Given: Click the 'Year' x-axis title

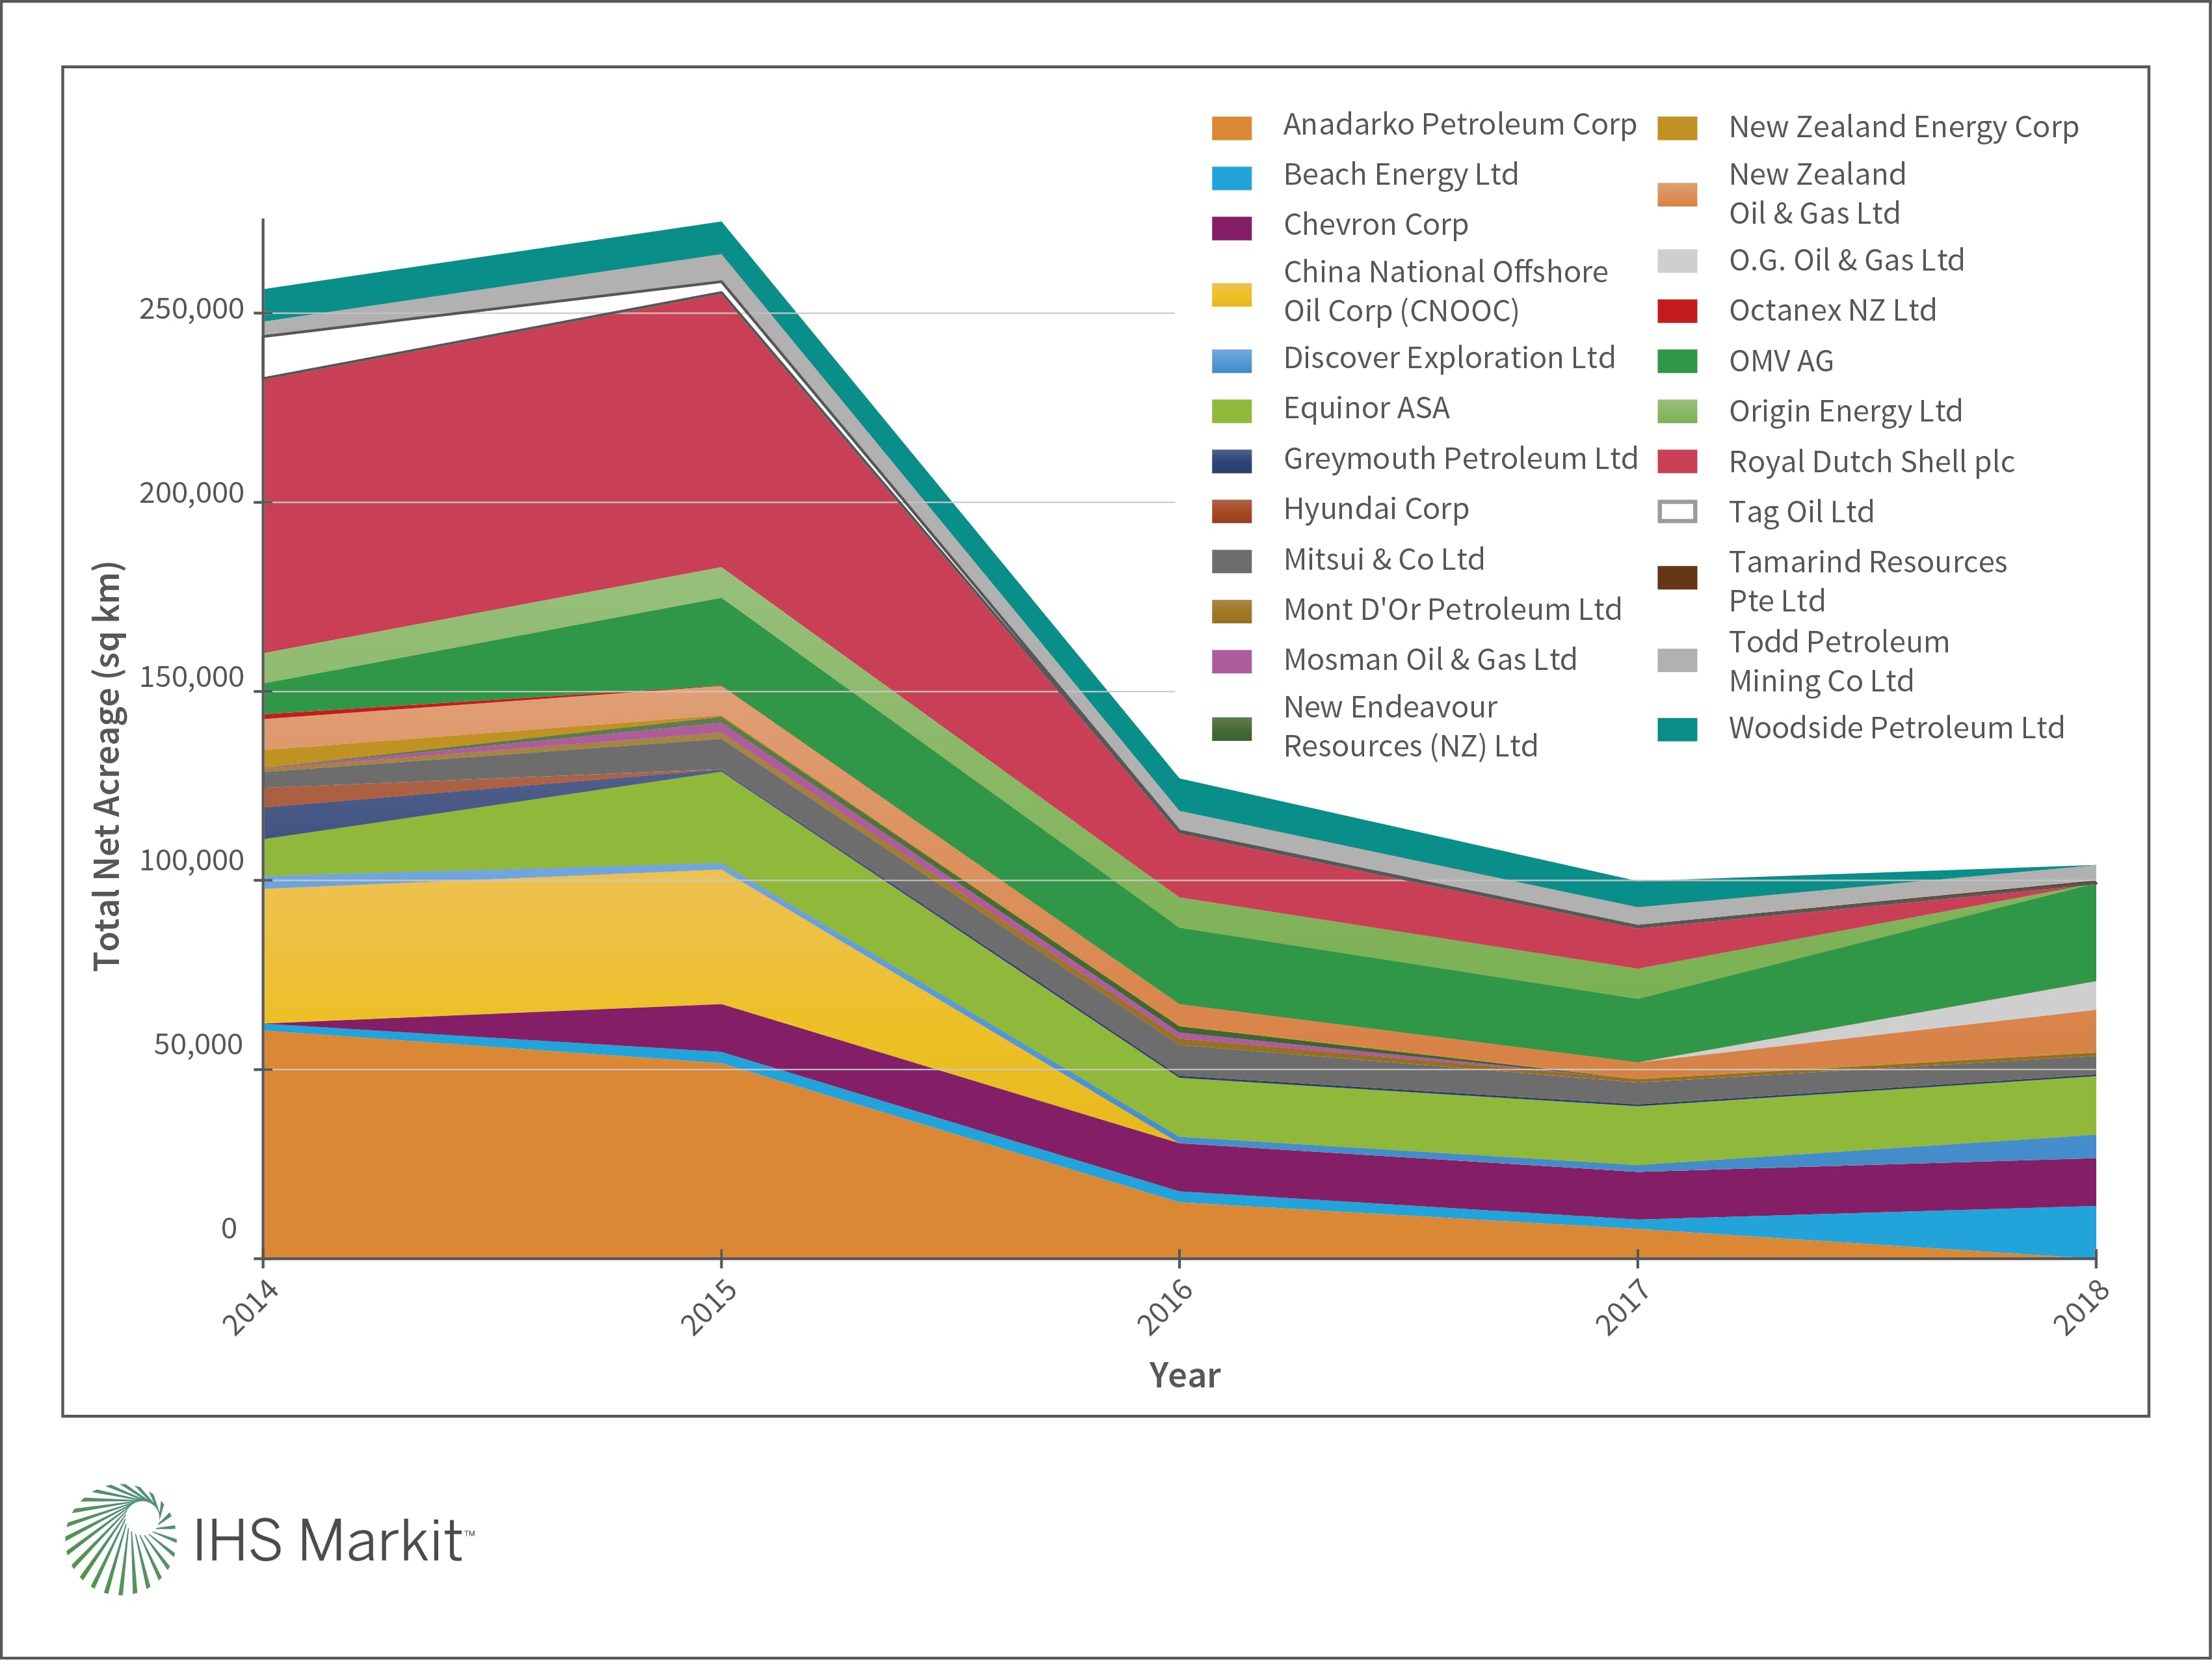Looking at the screenshot, I should point(1184,1376).
